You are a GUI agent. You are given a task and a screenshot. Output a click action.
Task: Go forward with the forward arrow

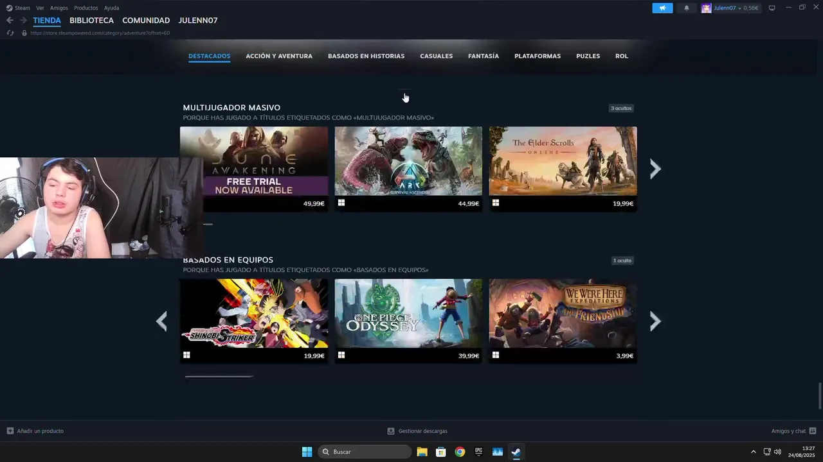(23, 21)
